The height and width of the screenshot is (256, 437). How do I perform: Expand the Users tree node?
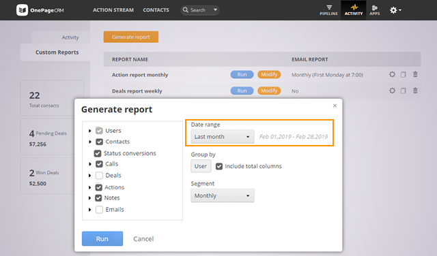point(89,131)
